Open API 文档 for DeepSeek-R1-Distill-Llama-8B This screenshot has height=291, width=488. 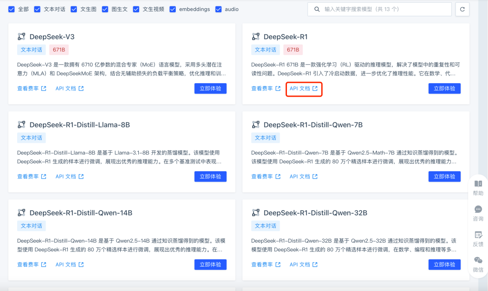pyautogui.click(x=70, y=177)
